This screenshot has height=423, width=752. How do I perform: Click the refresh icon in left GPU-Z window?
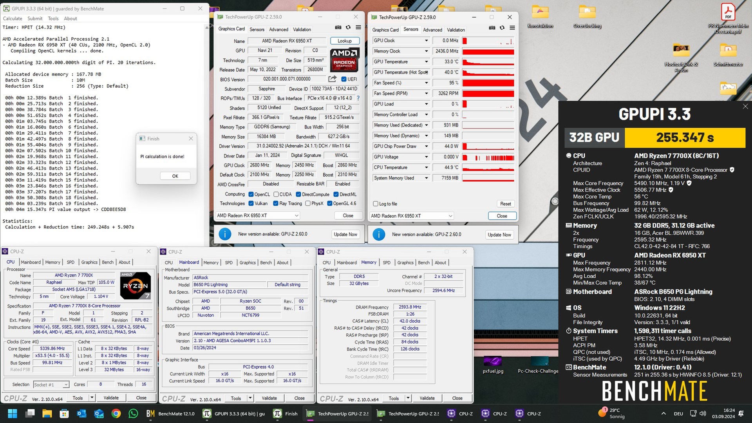click(348, 27)
